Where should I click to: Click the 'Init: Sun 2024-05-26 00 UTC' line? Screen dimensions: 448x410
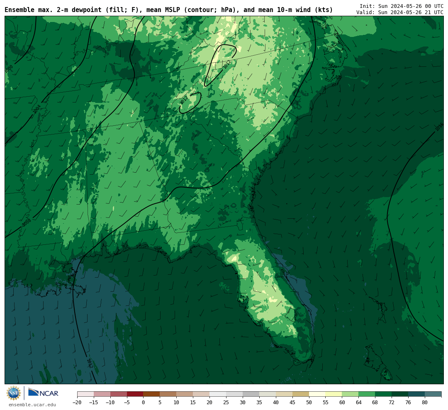click(402, 6)
